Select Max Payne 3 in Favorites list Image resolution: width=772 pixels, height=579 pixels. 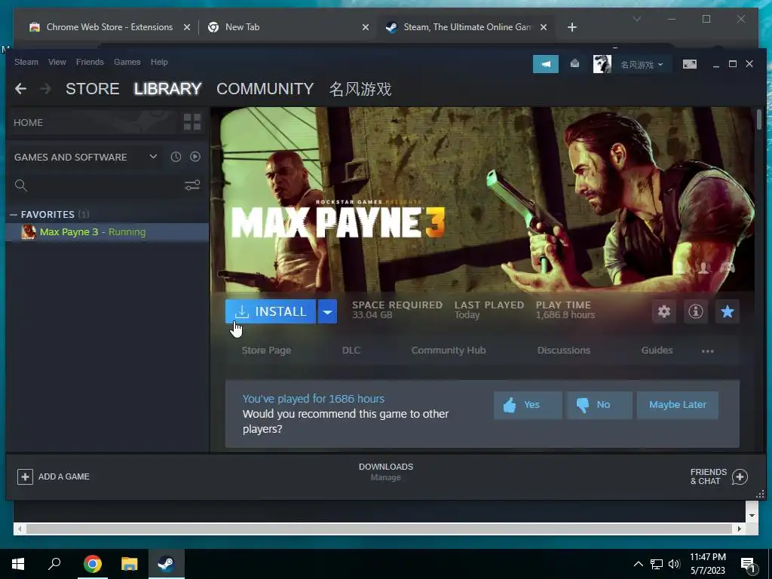(107, 232)
